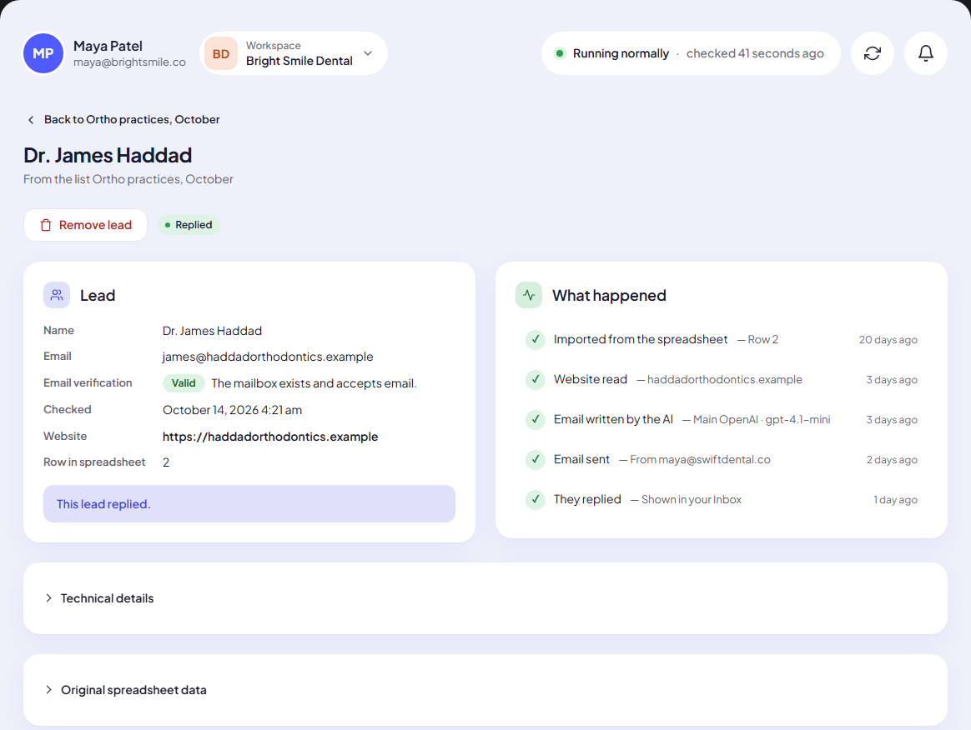The height and width of the screenshot is (730, 971).
Task: Open the haddadorthodontics.example website link
Action: coord(270,437)
